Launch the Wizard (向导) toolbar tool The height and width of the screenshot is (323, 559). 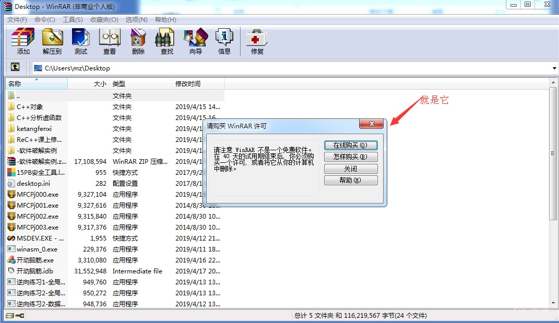(x=196, y=38)
